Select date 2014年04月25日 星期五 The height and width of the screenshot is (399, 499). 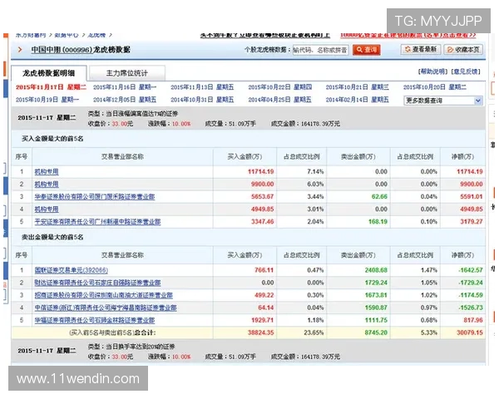pos(280,100)
